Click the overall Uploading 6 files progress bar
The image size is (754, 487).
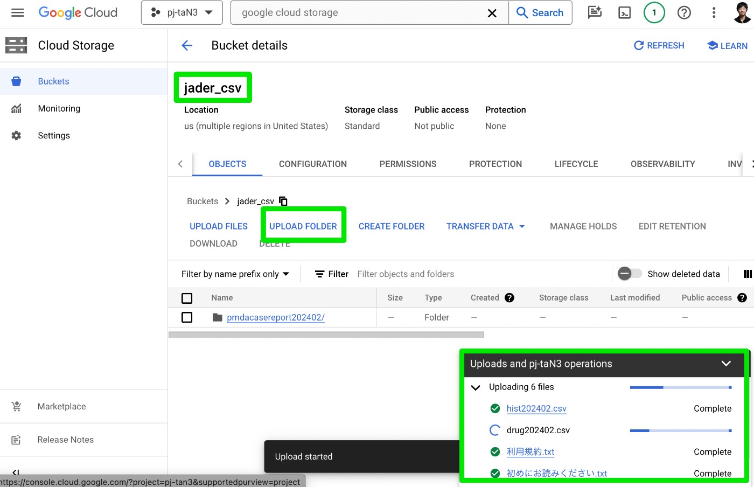(x=681, y=387)
